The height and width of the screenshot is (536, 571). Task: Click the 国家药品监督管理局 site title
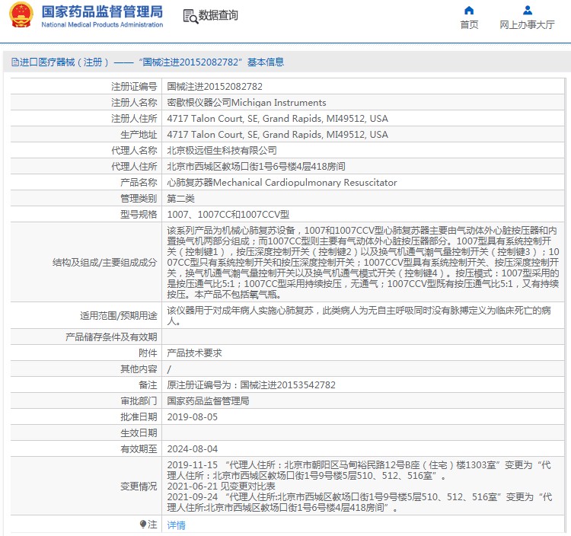(101, 12)
